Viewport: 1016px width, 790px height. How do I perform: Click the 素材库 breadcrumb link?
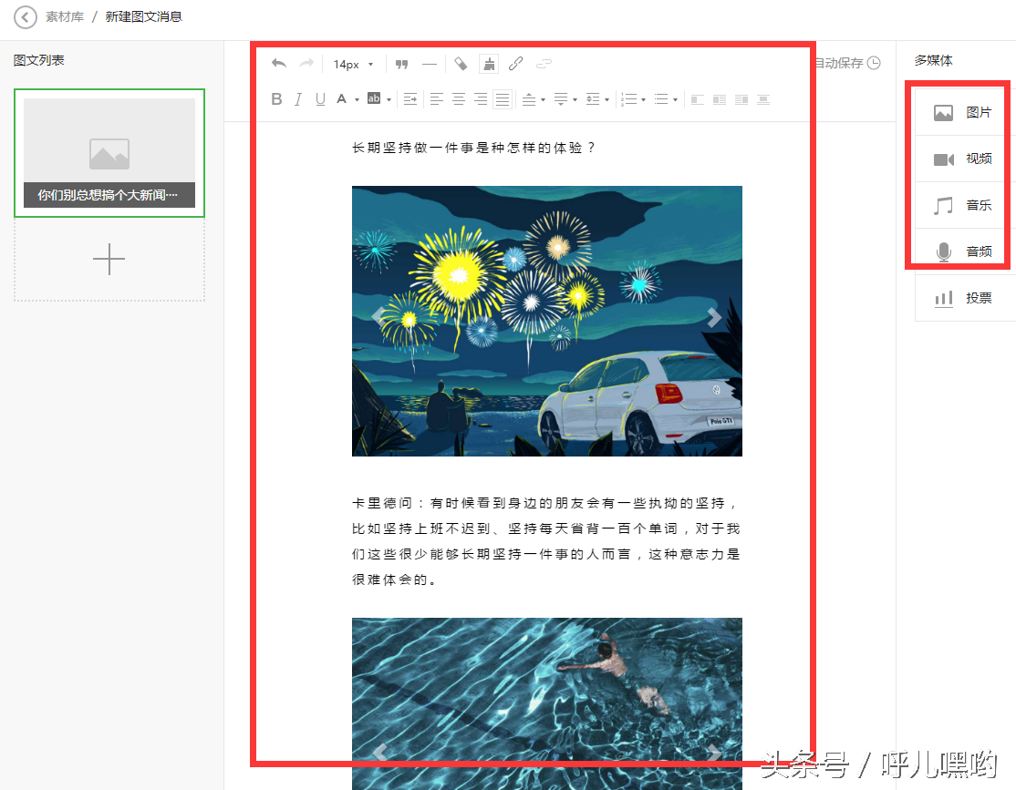pyautogui.click(x=65, y=16)
